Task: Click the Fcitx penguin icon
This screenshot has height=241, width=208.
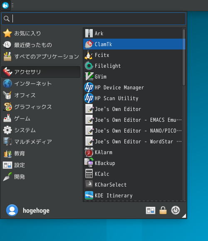Action: tap(89, 55)
